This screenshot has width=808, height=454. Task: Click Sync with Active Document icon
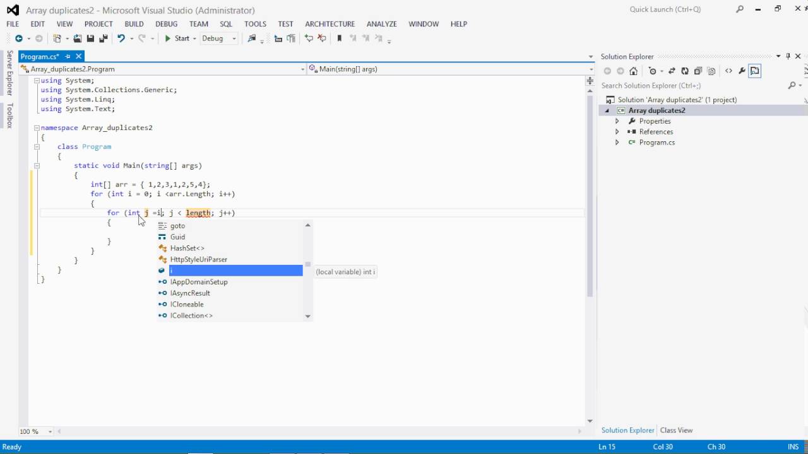coord(672,71)
